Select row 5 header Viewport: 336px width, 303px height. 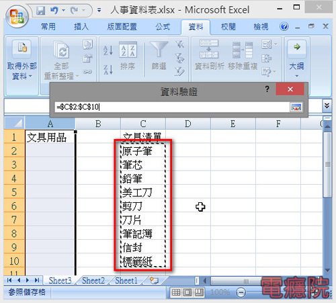14,192
